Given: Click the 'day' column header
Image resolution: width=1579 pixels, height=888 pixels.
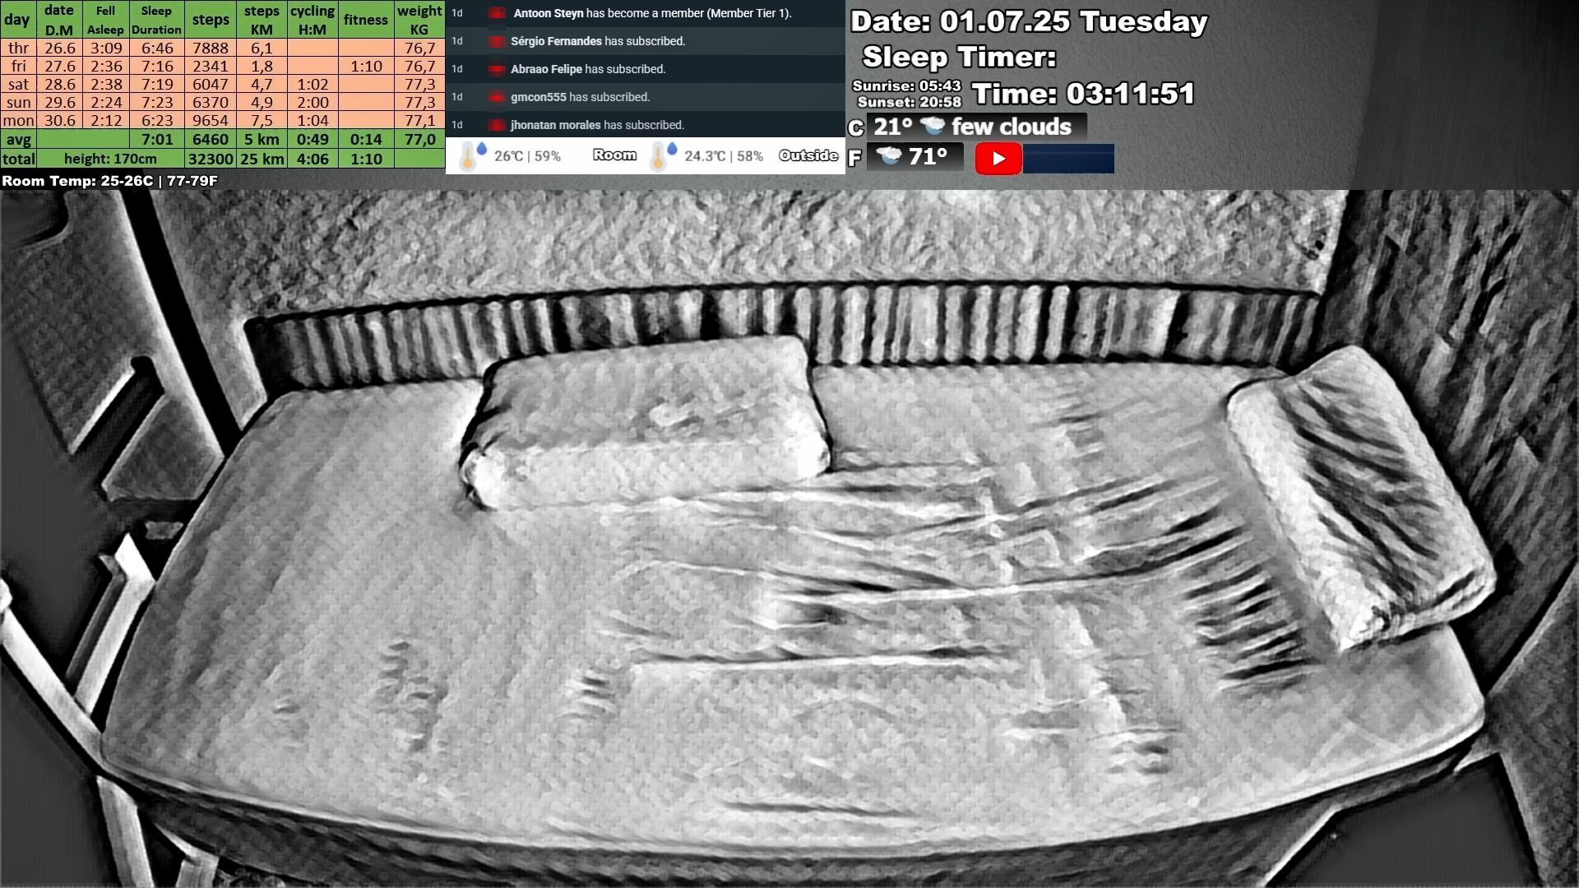Looking at the screenshot, I should 17,20.
